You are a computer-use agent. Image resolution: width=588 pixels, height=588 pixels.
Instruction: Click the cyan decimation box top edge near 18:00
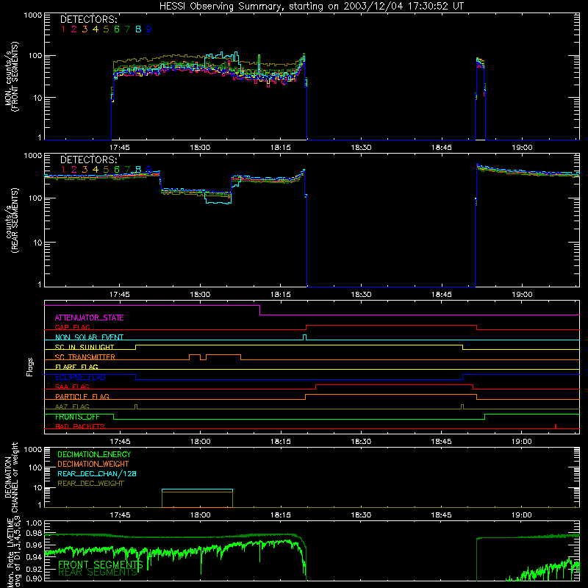[x=197, y=490]
